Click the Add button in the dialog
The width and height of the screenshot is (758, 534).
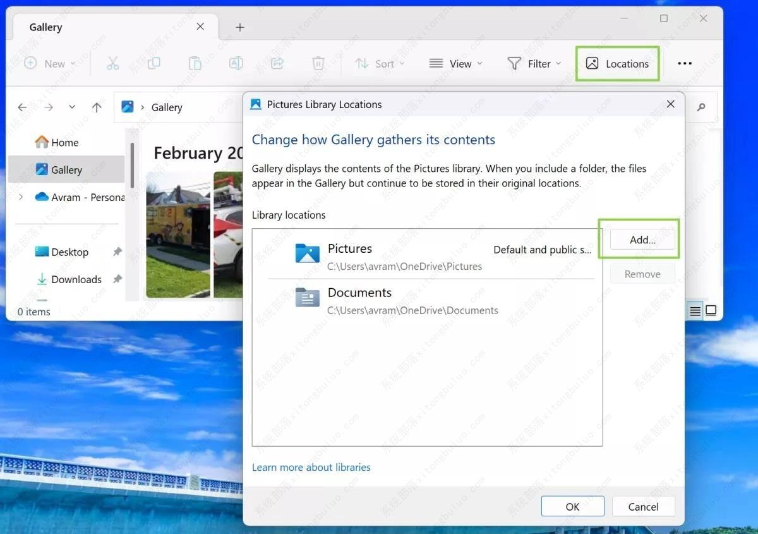click(x=641, y=240)
